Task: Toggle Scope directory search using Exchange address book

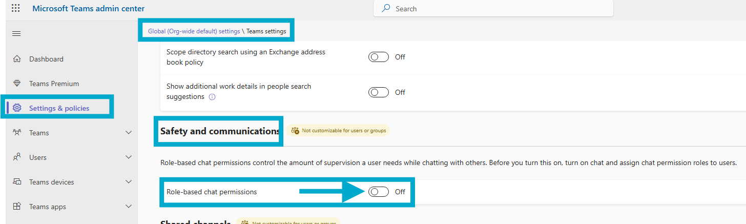Action: click(379, 57)
